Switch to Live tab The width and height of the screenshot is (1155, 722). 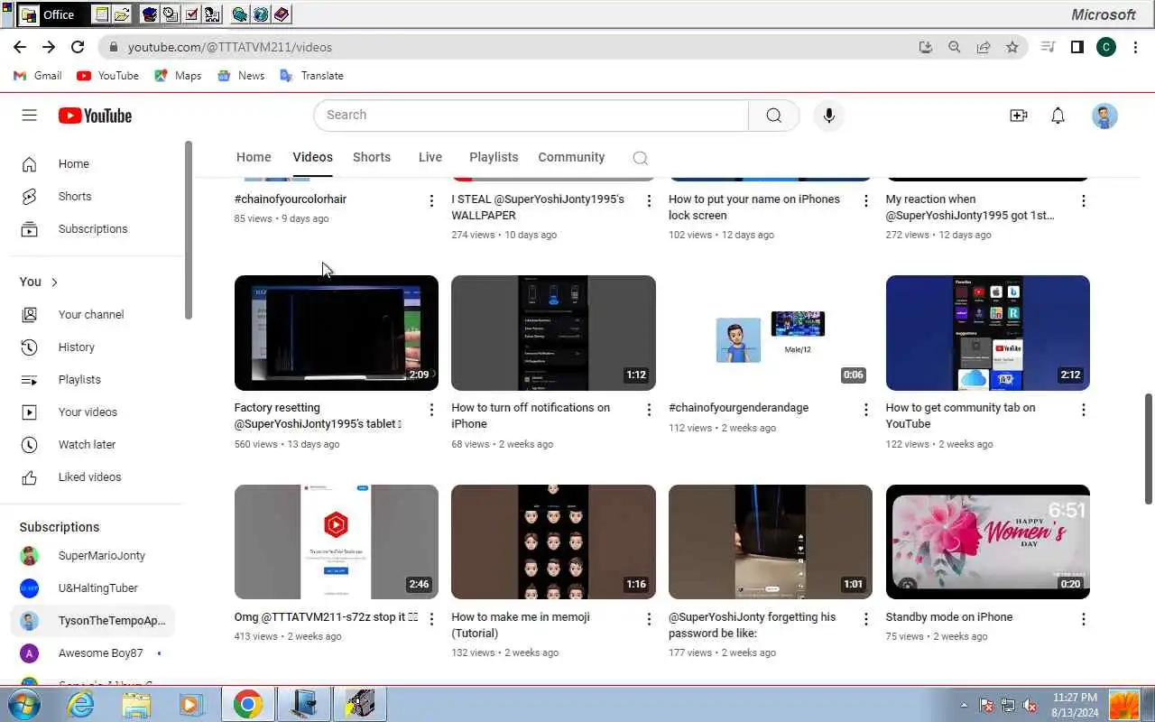click(430, 157)
